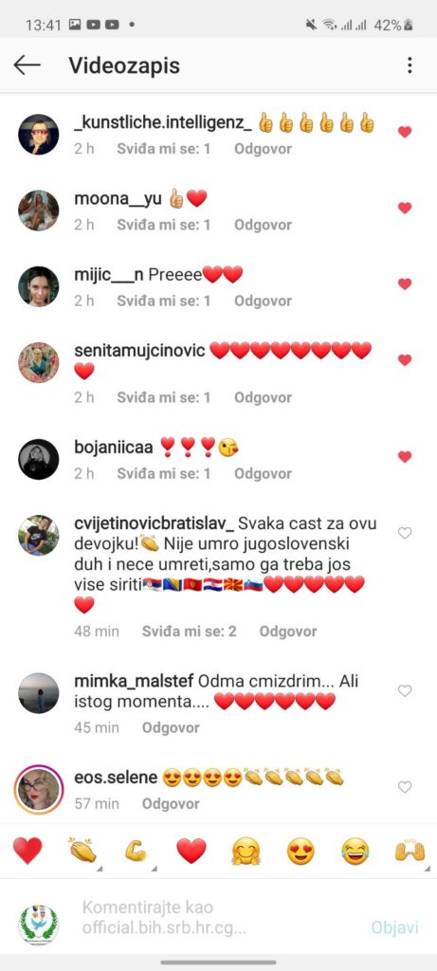Insert flexed biceps emoji from quick bar
437x971 pixels.
click(x=137, y=851)
